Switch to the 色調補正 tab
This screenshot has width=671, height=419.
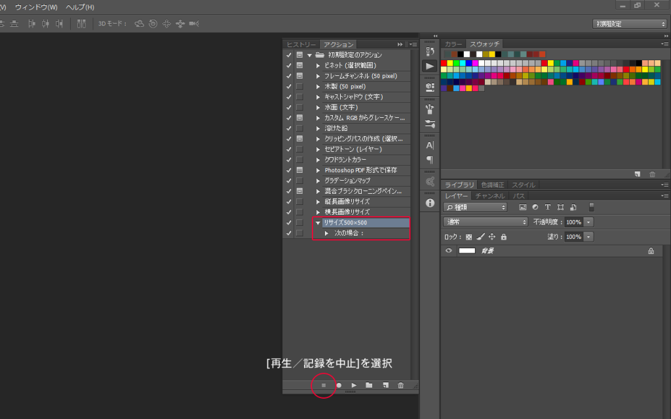493,185
